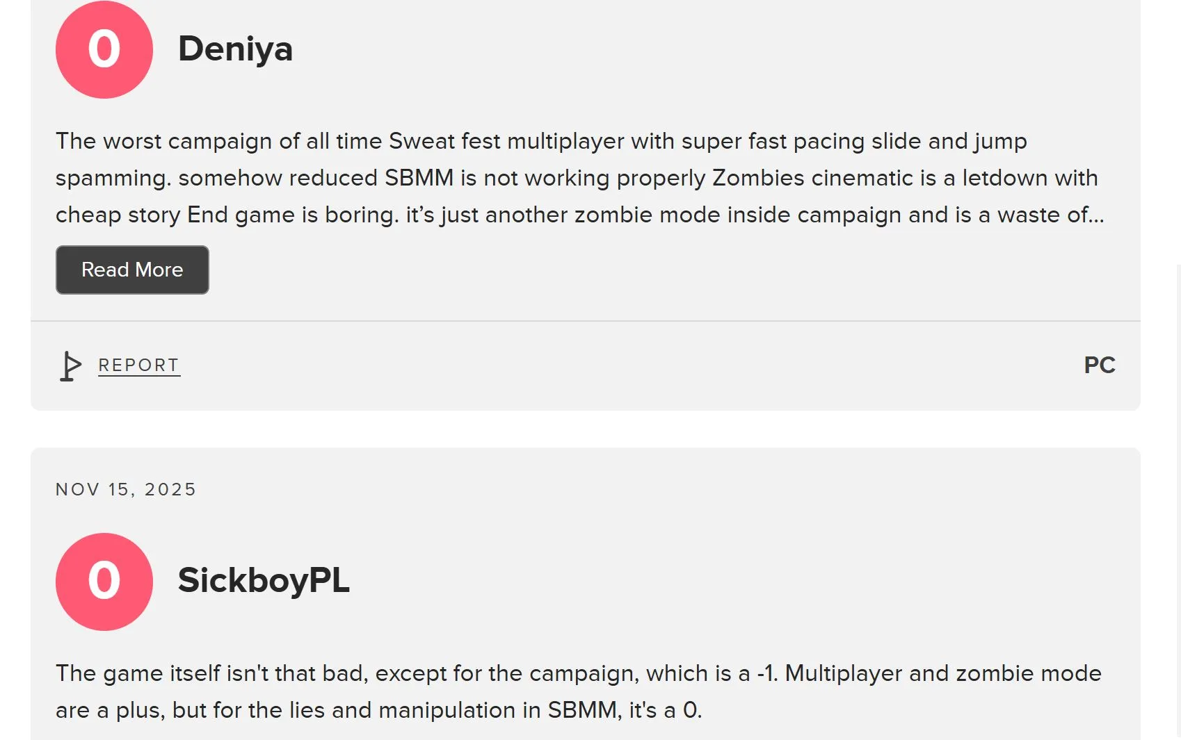The width and height of the screenshot is (1181, 740).
Task: Open the REPORT link
Action: click(x=138, y=365)
